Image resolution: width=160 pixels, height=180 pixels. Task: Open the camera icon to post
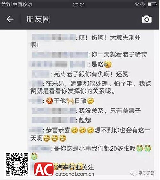[147, 19]
